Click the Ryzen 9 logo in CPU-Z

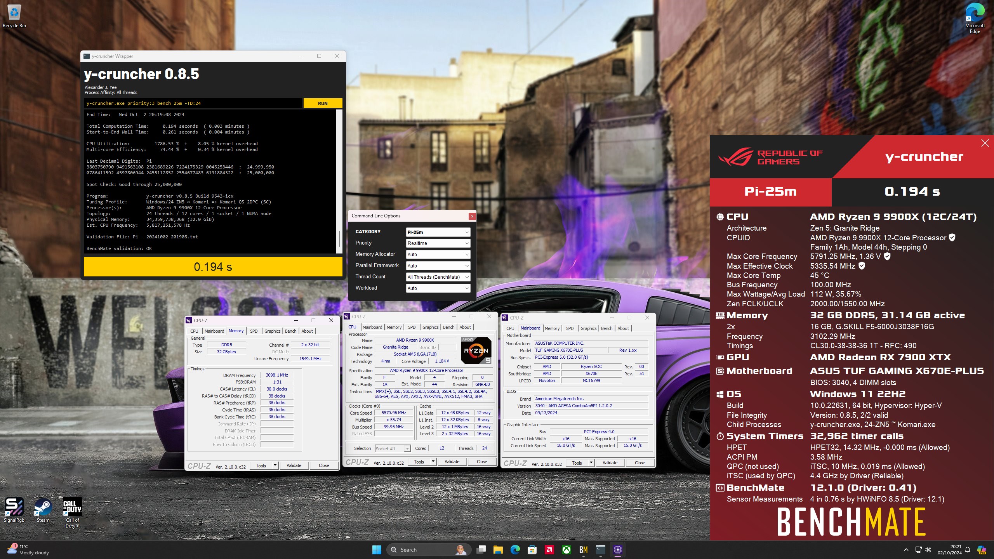(x=476, y=351)
